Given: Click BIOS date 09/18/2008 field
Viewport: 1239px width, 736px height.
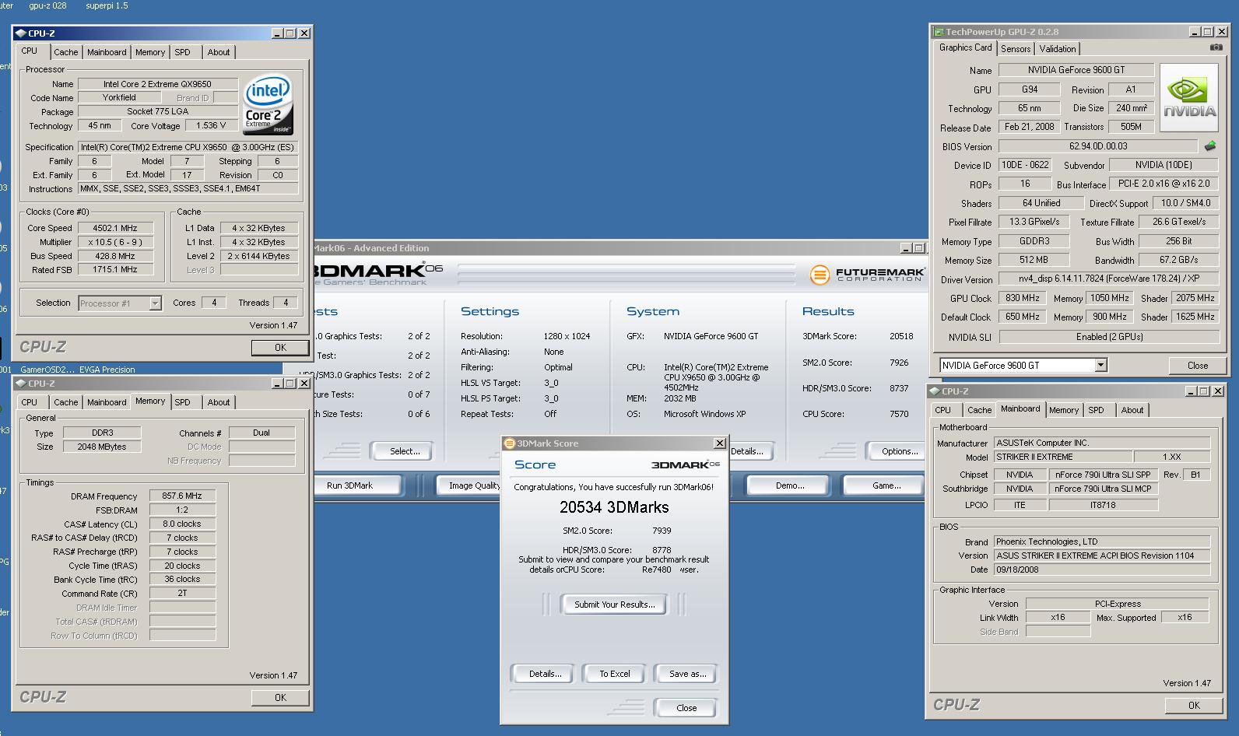Looking at the screenshot, I should (1101, 570).
